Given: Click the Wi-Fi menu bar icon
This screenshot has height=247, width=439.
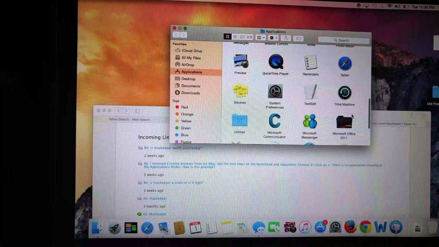Looking at the screenshot, I should coord(390,6).
